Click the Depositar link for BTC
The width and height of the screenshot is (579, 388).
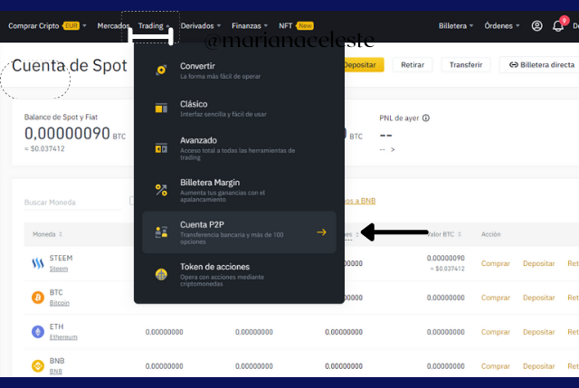pos(539,298)
